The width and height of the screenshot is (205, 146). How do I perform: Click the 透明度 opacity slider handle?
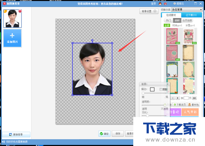165,105
